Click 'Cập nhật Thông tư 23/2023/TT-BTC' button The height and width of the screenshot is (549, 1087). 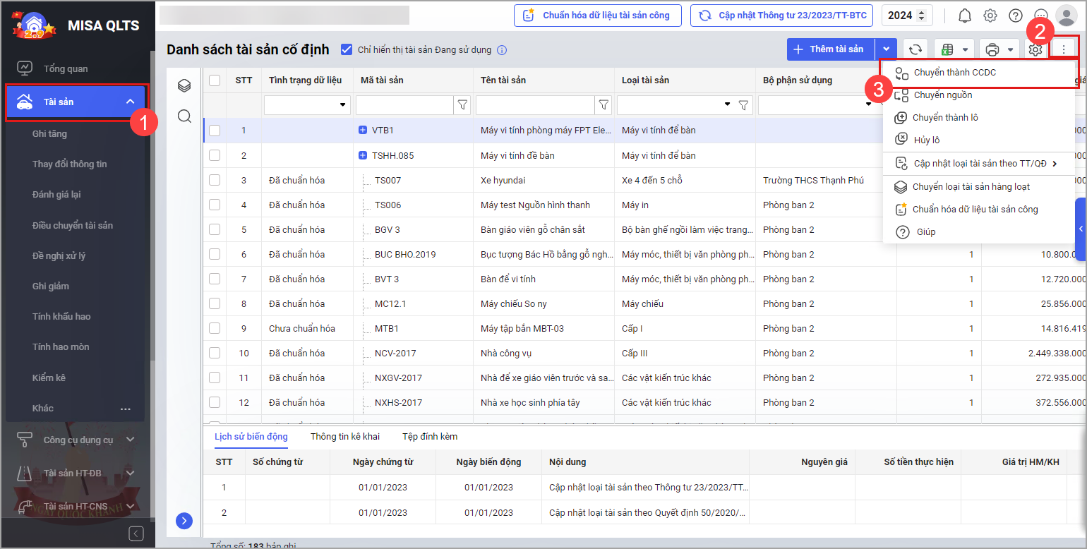pyautogui.click(x=782, y=16)
